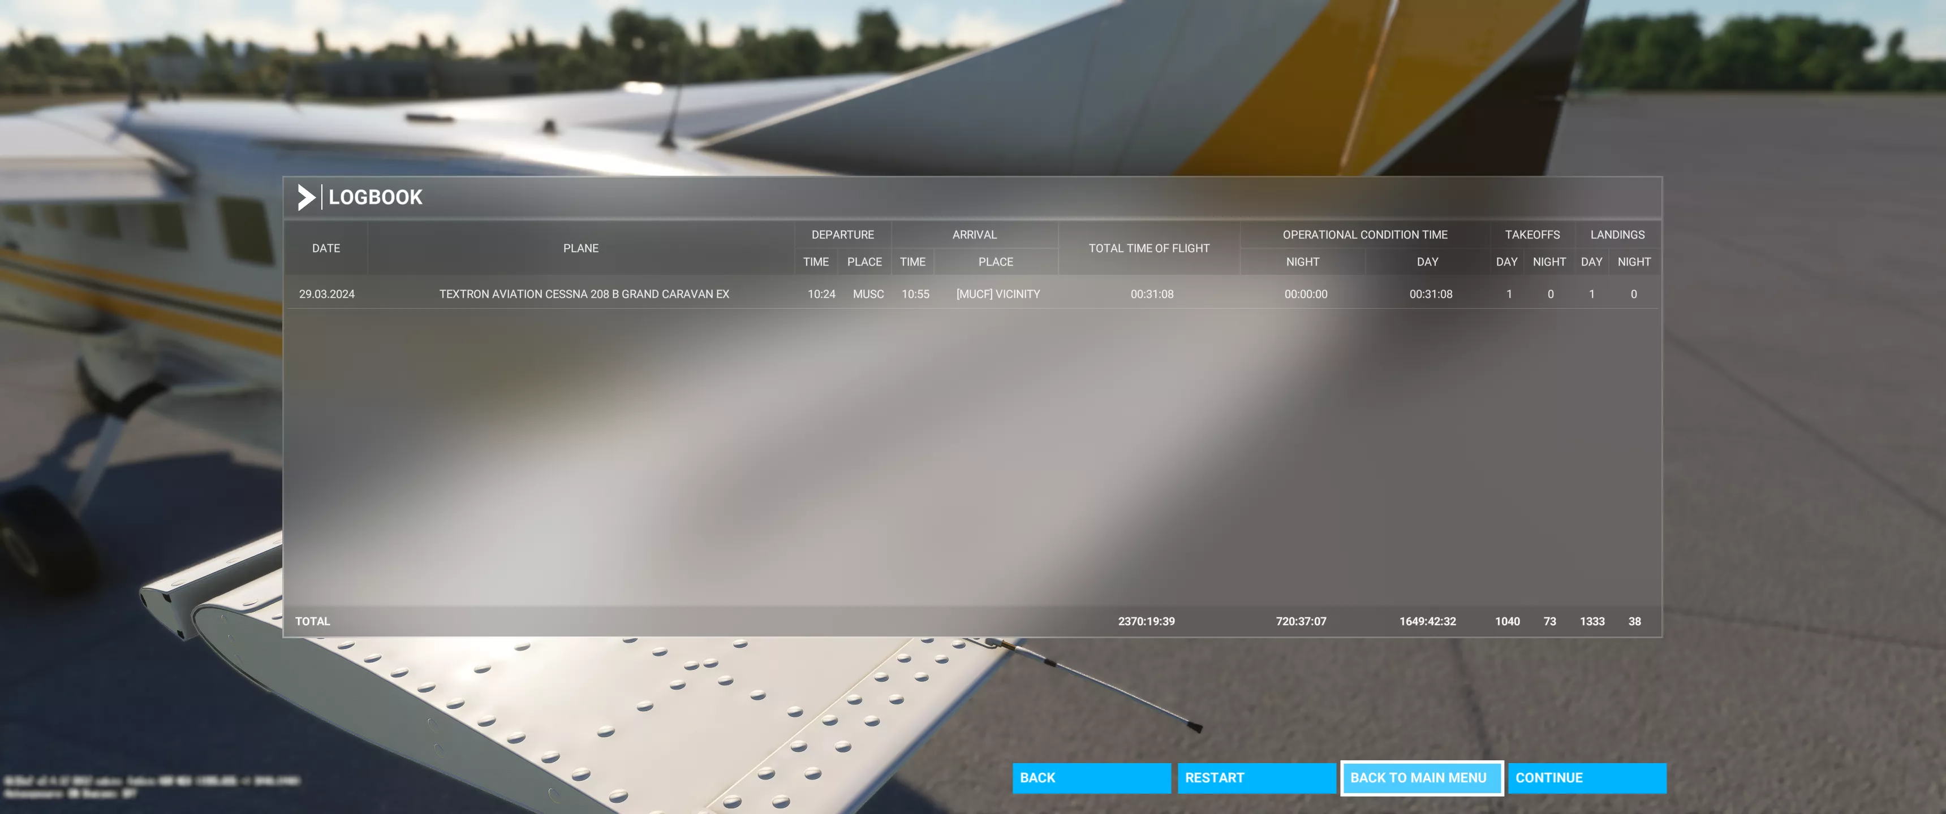This screenshot has width=1946, height=814.
Task: Click the takeoffs DAY subheader
Action: pyautogui.click(x=1506, y=262)
